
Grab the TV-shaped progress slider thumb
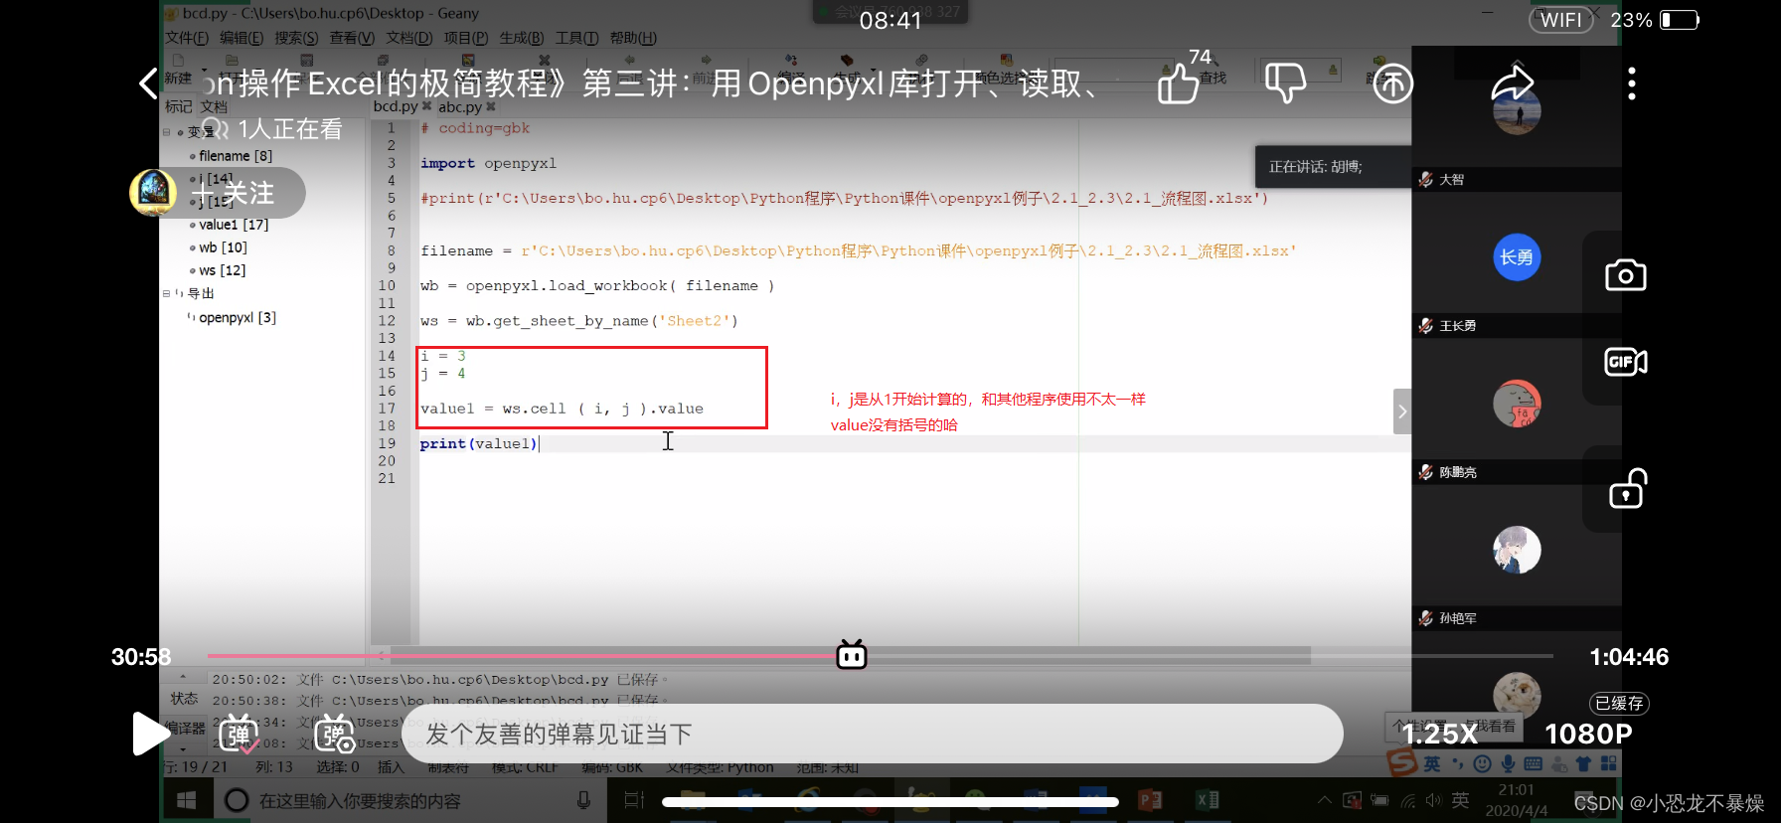(852, 655)
